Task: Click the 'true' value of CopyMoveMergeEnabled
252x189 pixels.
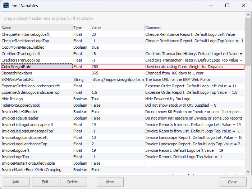Action: pos(95,47)
